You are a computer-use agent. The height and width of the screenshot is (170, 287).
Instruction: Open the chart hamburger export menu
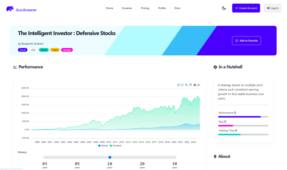click(x=199, y=85)
